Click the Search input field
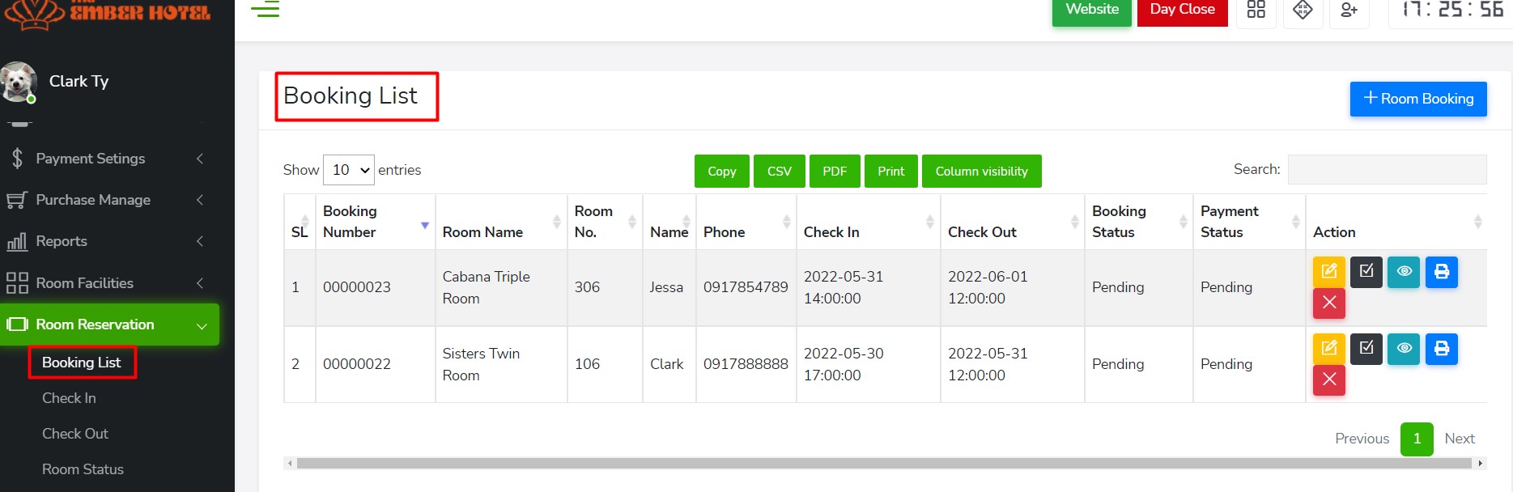 pos(1387,170)
